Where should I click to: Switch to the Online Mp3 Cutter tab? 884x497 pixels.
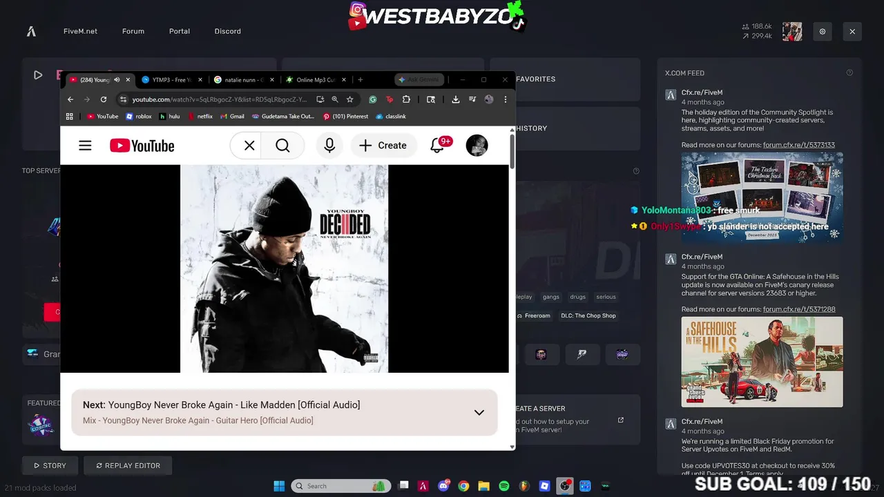pos(316,80)
